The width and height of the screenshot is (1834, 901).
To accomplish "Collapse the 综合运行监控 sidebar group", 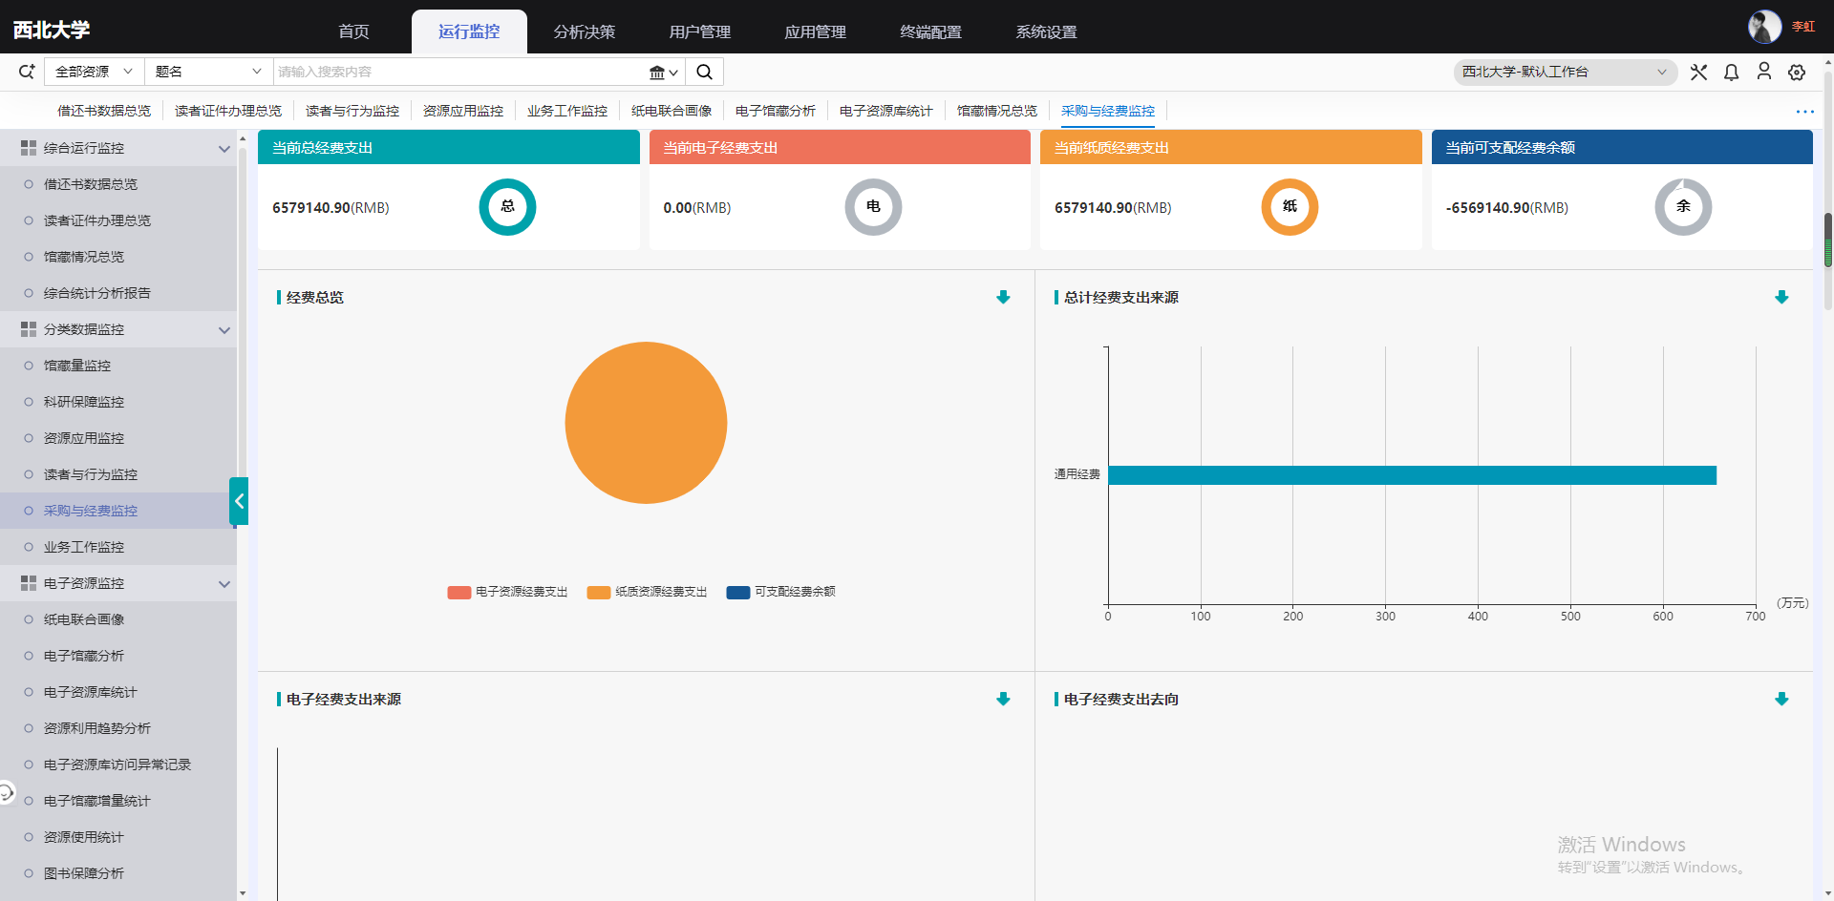I will pos(224,149).
